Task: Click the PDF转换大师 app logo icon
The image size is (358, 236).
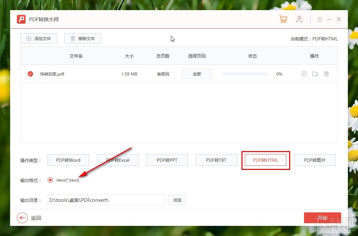Action: pos(21,19)
